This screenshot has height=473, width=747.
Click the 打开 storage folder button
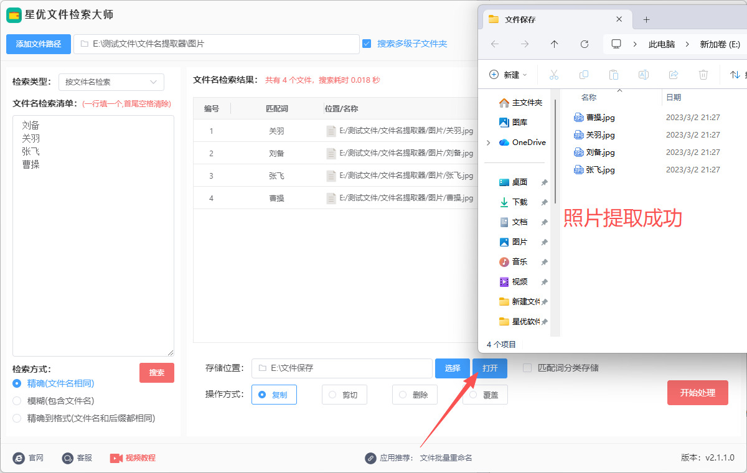(490, 368)
